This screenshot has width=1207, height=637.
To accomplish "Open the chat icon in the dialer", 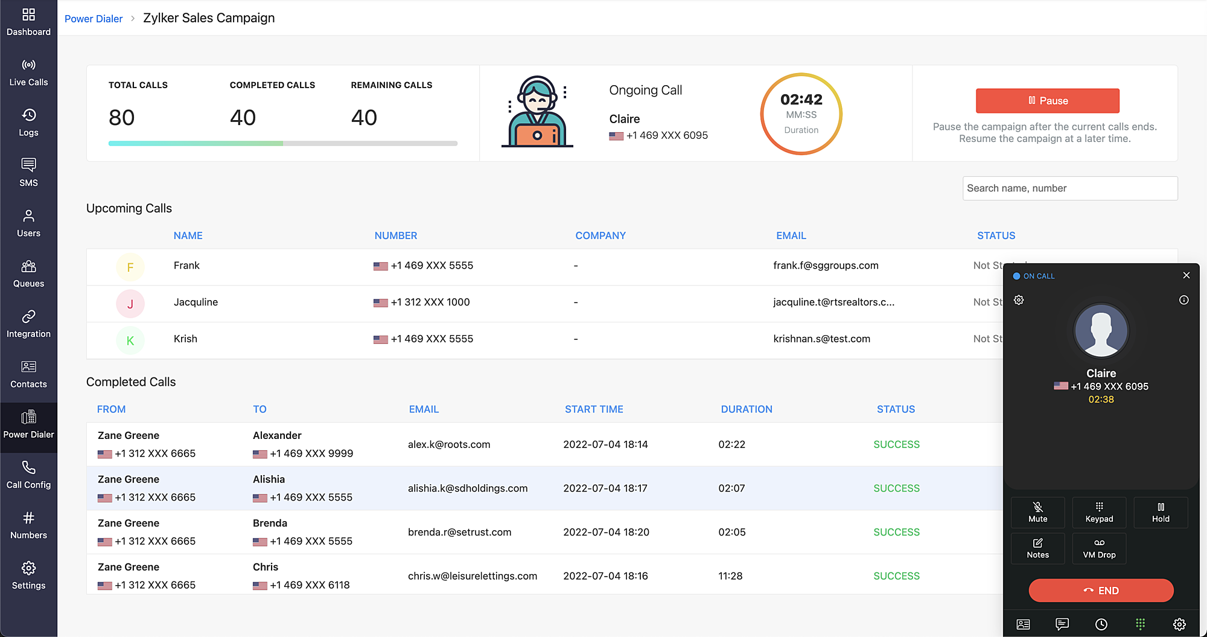I will [1062, 624].
